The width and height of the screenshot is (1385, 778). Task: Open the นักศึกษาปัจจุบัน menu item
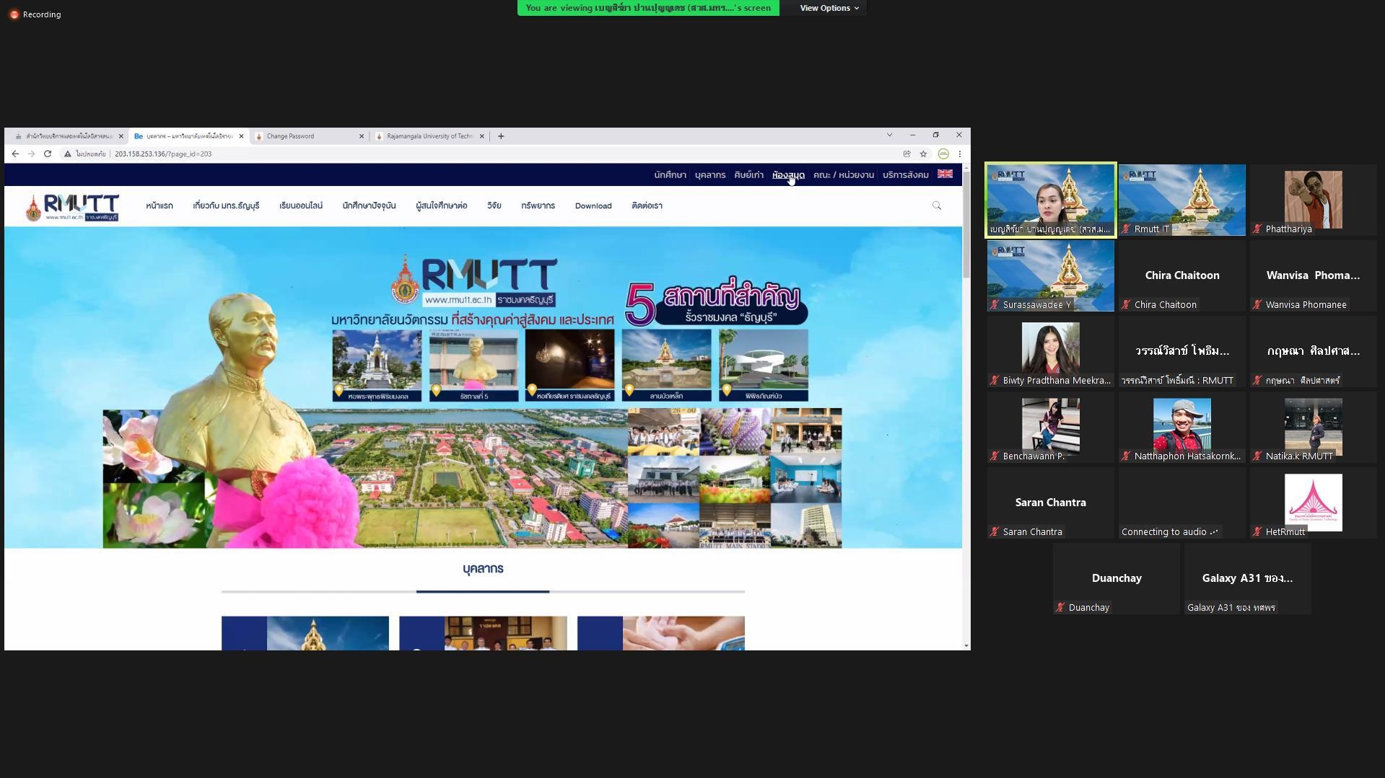pyautogui.click(x=369, y=206)
